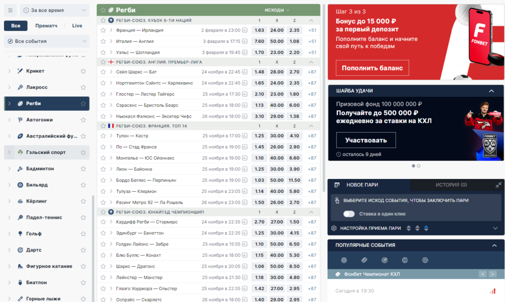
Task: Favorite the Крикет sport with its star
Action: click(x=83, y=71)
